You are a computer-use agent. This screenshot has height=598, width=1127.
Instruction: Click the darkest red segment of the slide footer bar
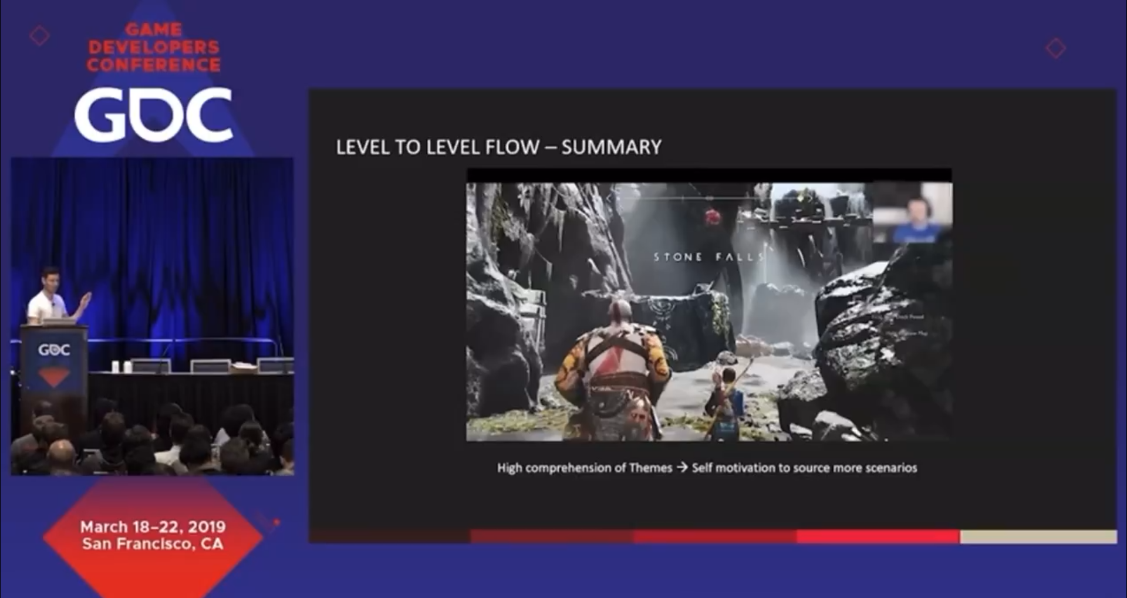390,536
